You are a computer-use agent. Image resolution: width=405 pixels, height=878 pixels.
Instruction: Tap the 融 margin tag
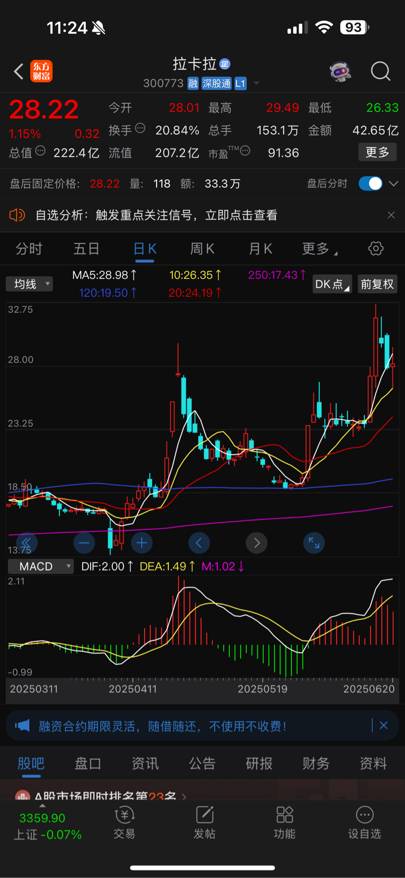[193, 83]
